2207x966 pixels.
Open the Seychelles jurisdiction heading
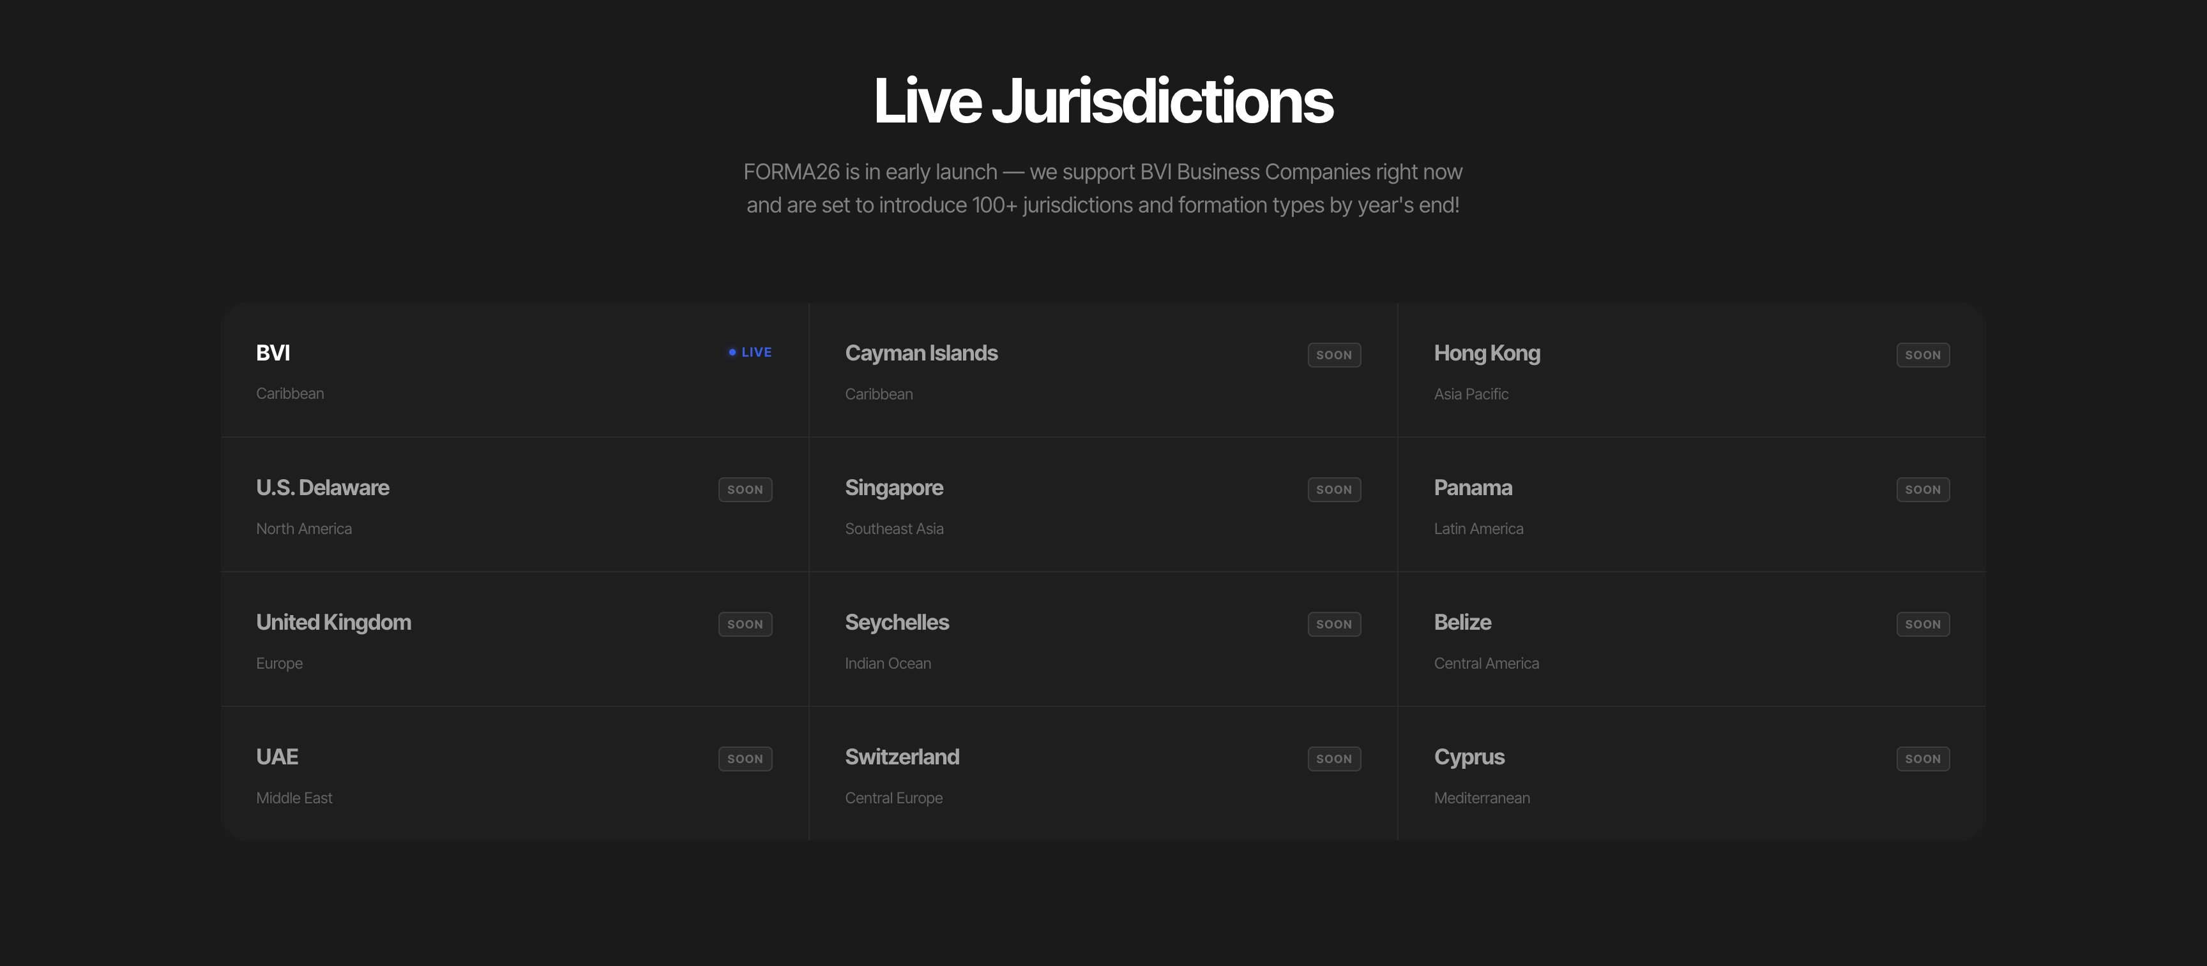click(896, 621)
